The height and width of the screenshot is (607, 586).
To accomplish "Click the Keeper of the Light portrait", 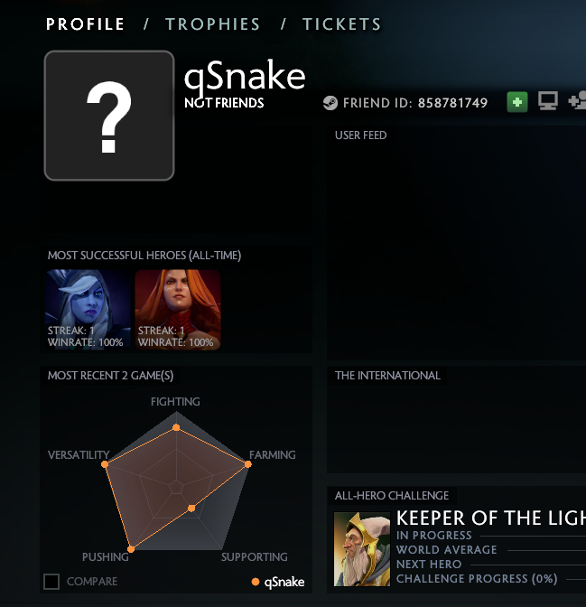I will click(x=362, y=549).
